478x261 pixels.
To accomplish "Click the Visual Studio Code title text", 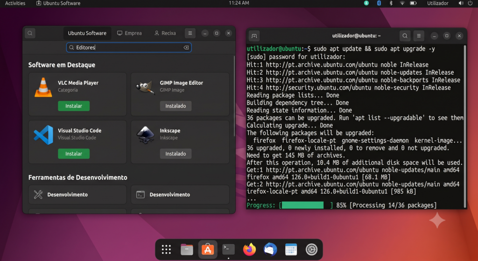I will point(79,131).
